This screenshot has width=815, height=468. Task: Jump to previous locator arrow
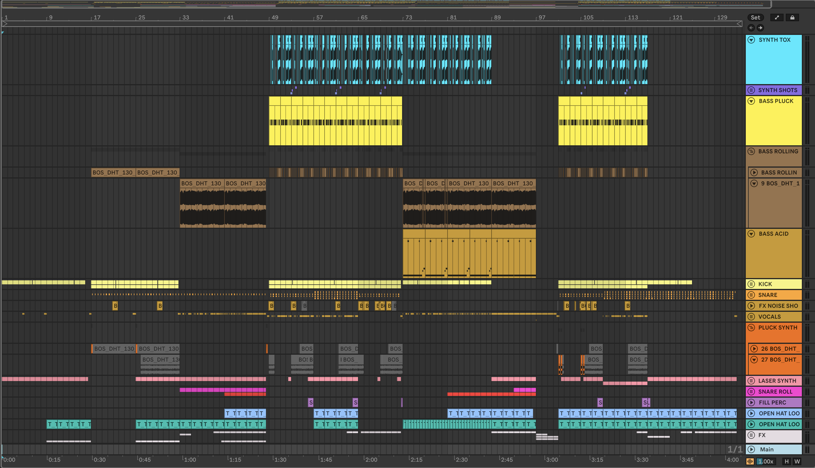click(x=751, y=28)
